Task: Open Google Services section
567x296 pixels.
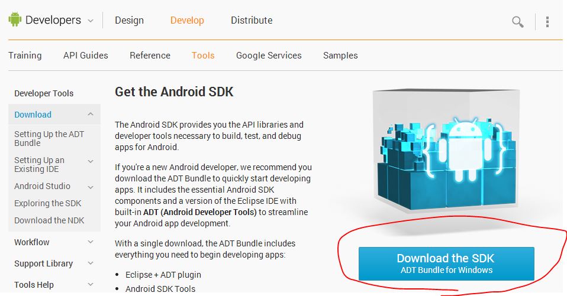Action: [269, 55]
